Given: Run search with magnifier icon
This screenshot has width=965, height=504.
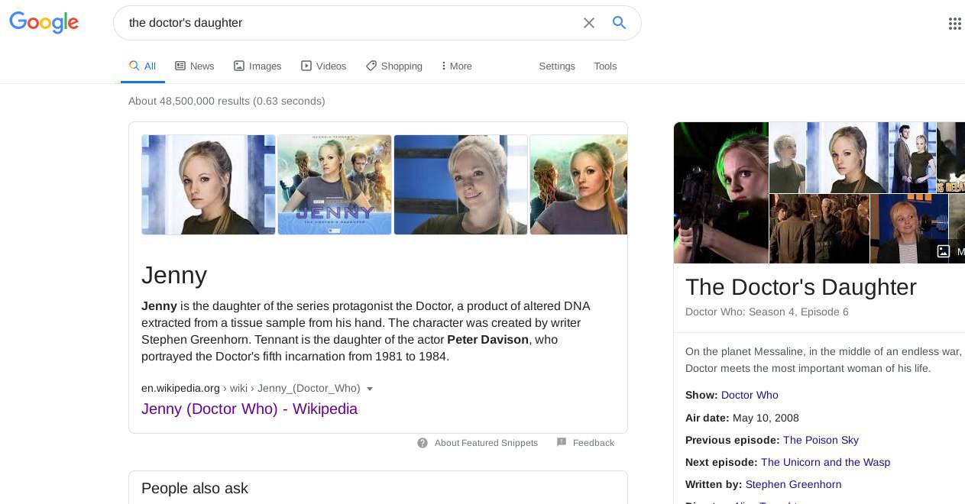Looking at the screenshot, I should 620,23.
